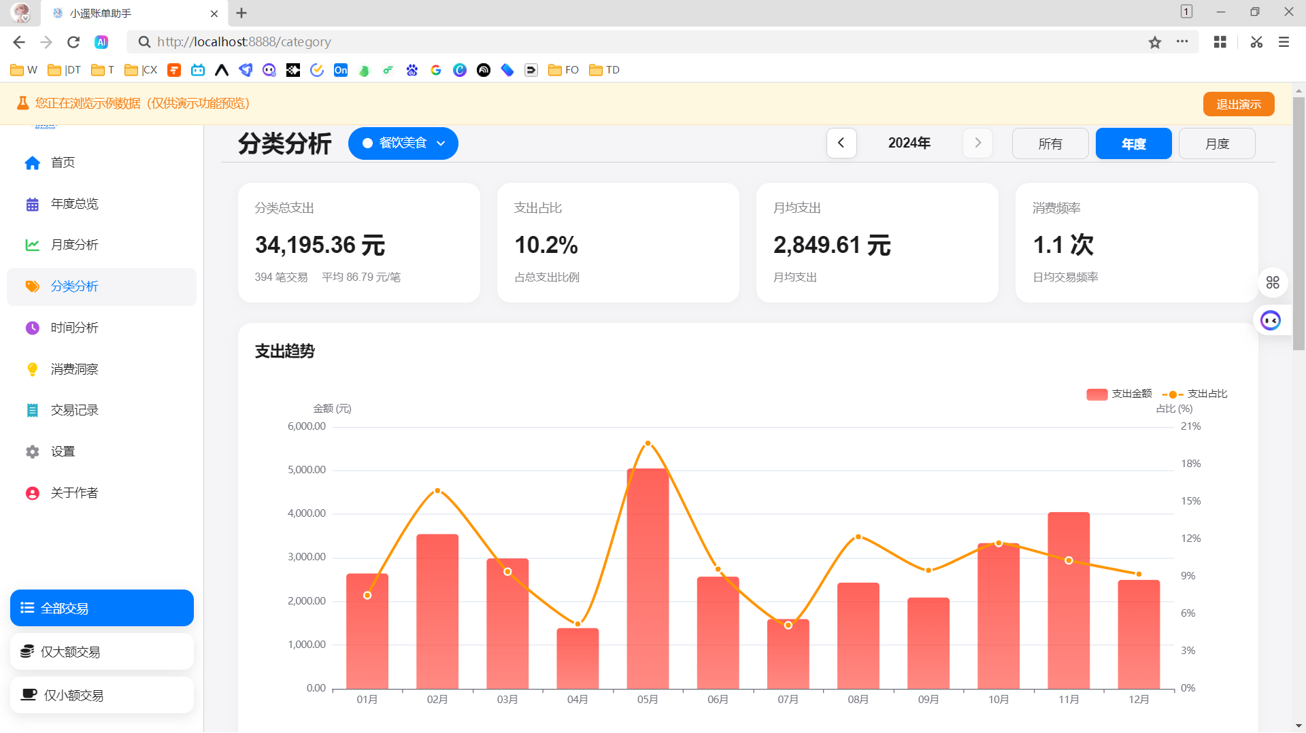Image resolution: width=1306 pixels, height=733 pixels.
Task: Click the browser back arrow
Action: tap(19, 42)
